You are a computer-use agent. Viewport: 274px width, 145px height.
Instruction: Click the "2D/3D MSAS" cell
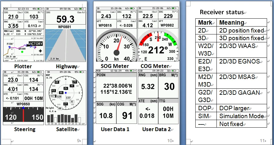click(242, 81)
